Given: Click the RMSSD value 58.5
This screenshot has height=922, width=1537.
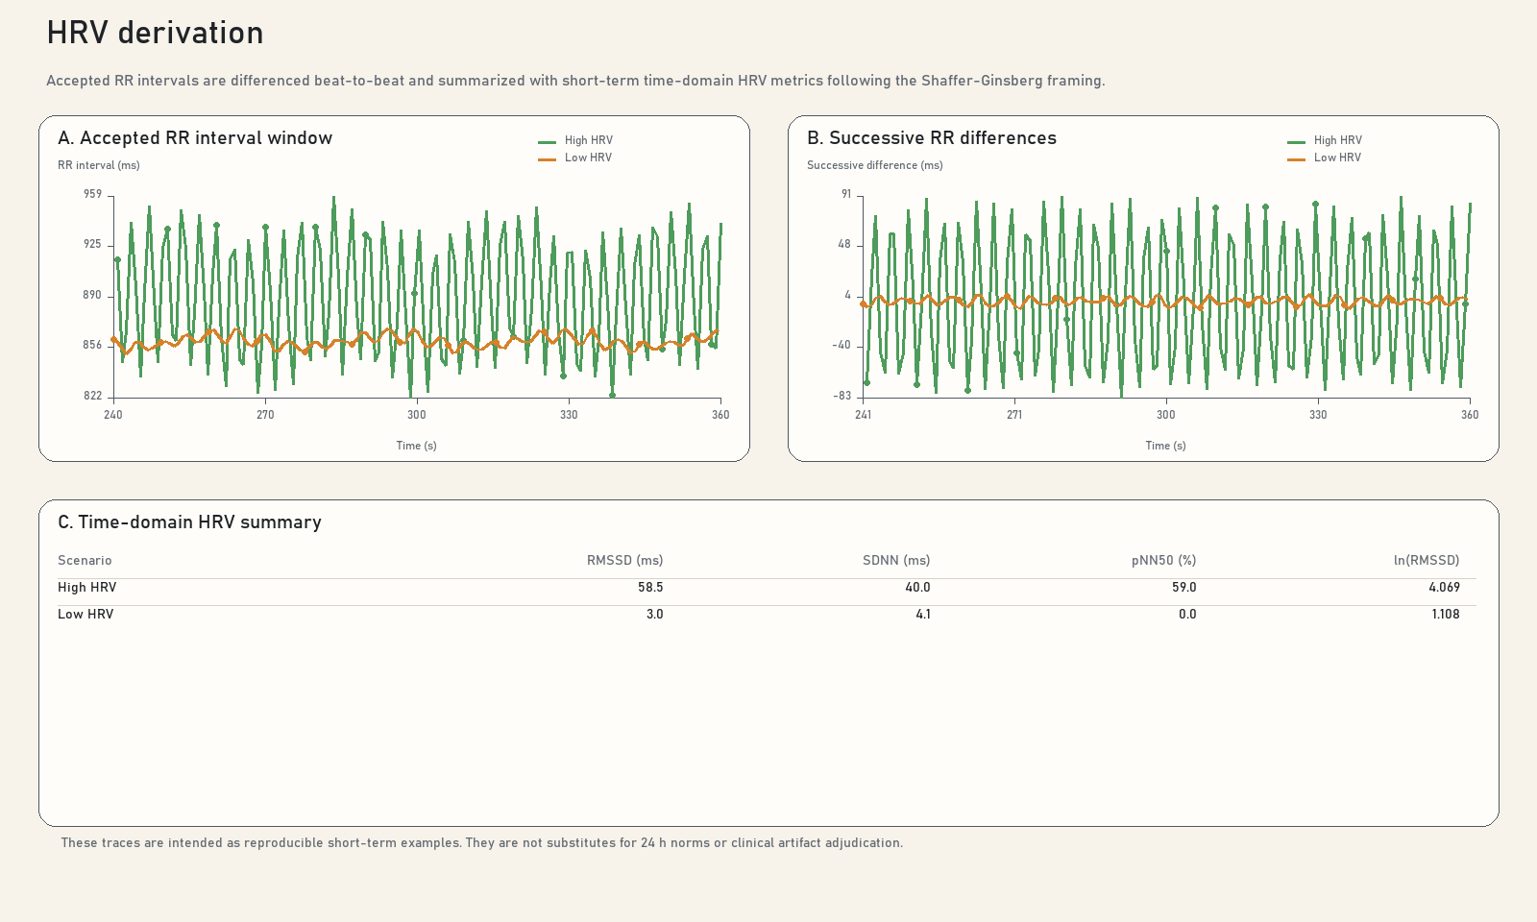Looking at the screenshot, I should [650, 587].
